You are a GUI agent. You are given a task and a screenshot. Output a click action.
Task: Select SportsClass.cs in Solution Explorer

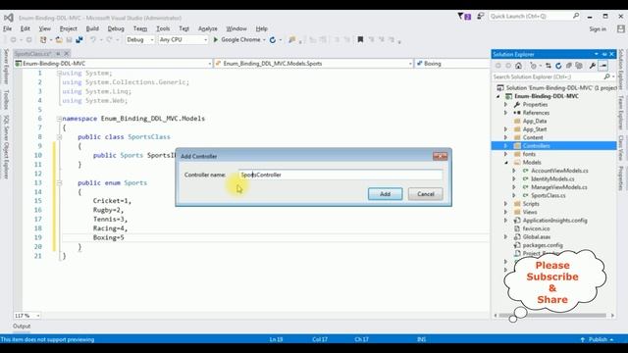(x=548, y=196)
